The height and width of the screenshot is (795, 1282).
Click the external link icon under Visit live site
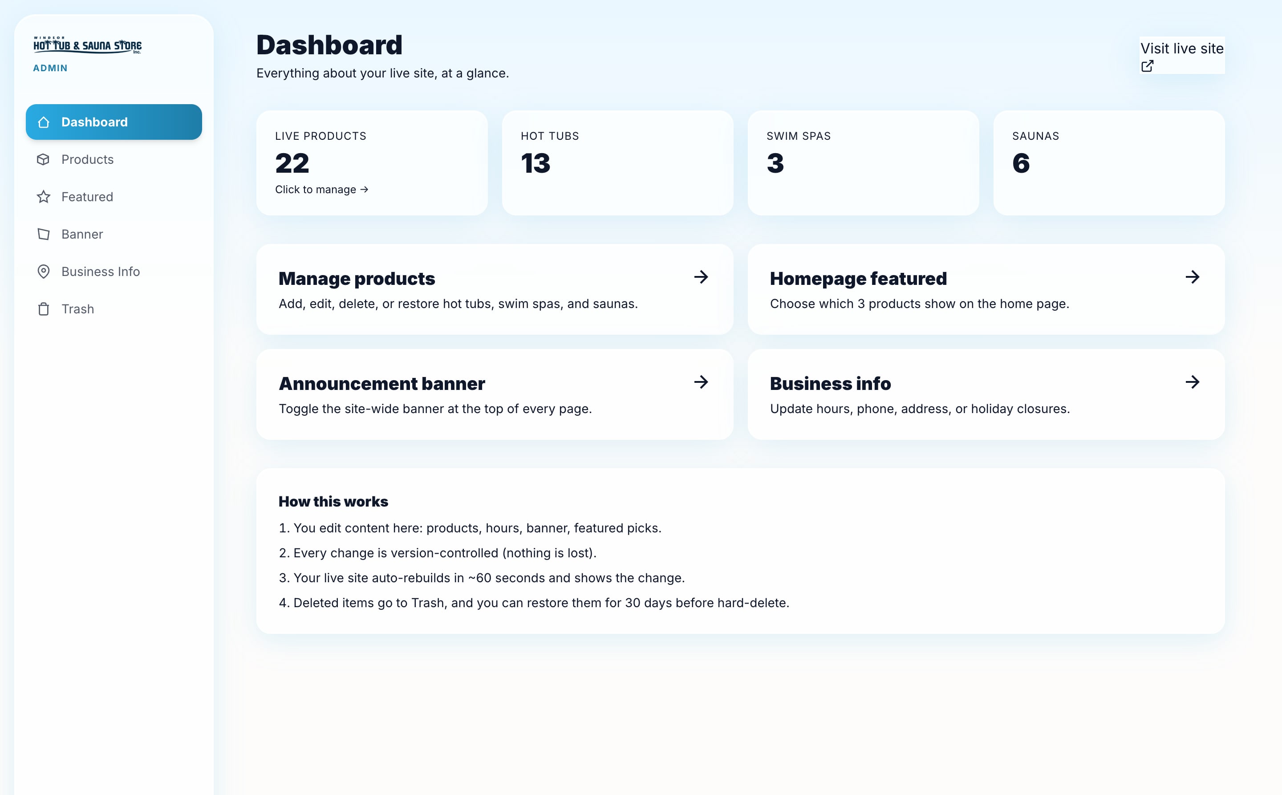coord(1148,66)
